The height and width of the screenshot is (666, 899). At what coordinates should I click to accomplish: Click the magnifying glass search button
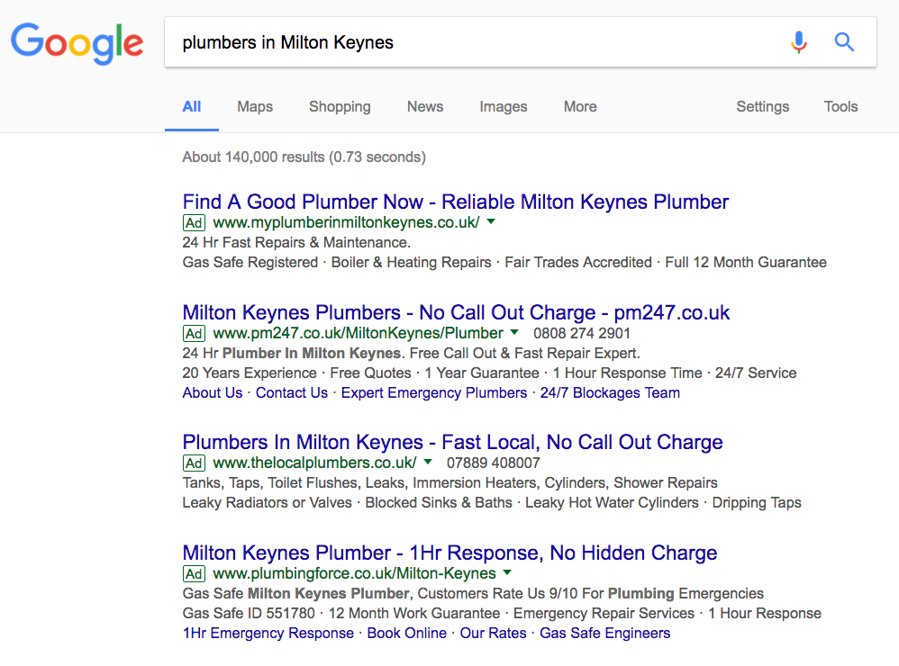tap(844, 42)
